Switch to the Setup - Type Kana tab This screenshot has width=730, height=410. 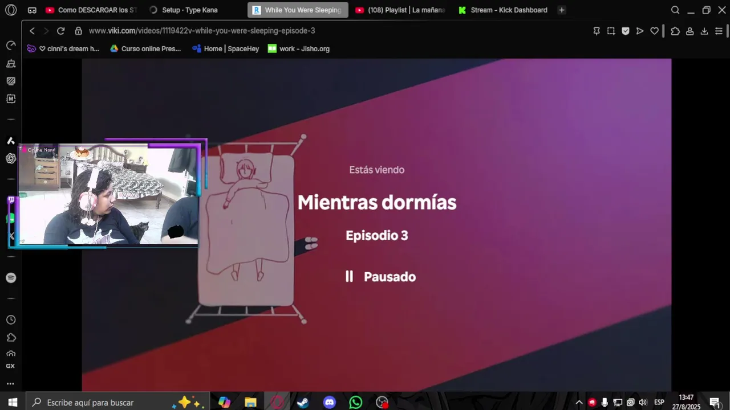pyautogui.click(x=189, y=10)
